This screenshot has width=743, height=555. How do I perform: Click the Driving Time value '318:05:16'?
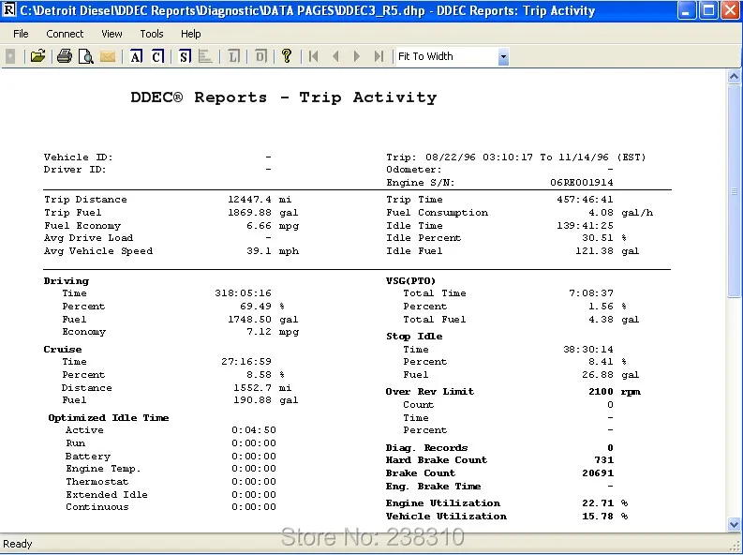[x=243, y=293]
